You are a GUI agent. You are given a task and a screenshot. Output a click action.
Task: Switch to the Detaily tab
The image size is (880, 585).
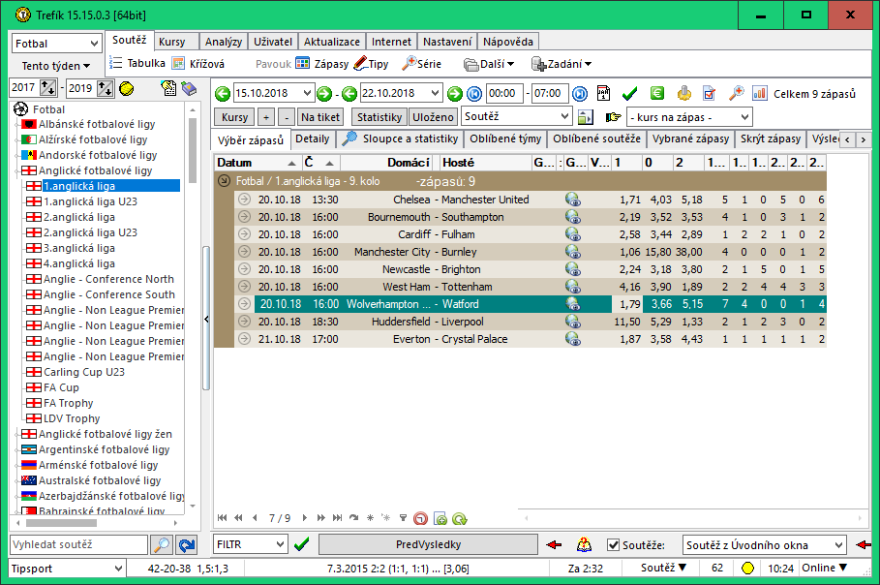click(313, 139)
